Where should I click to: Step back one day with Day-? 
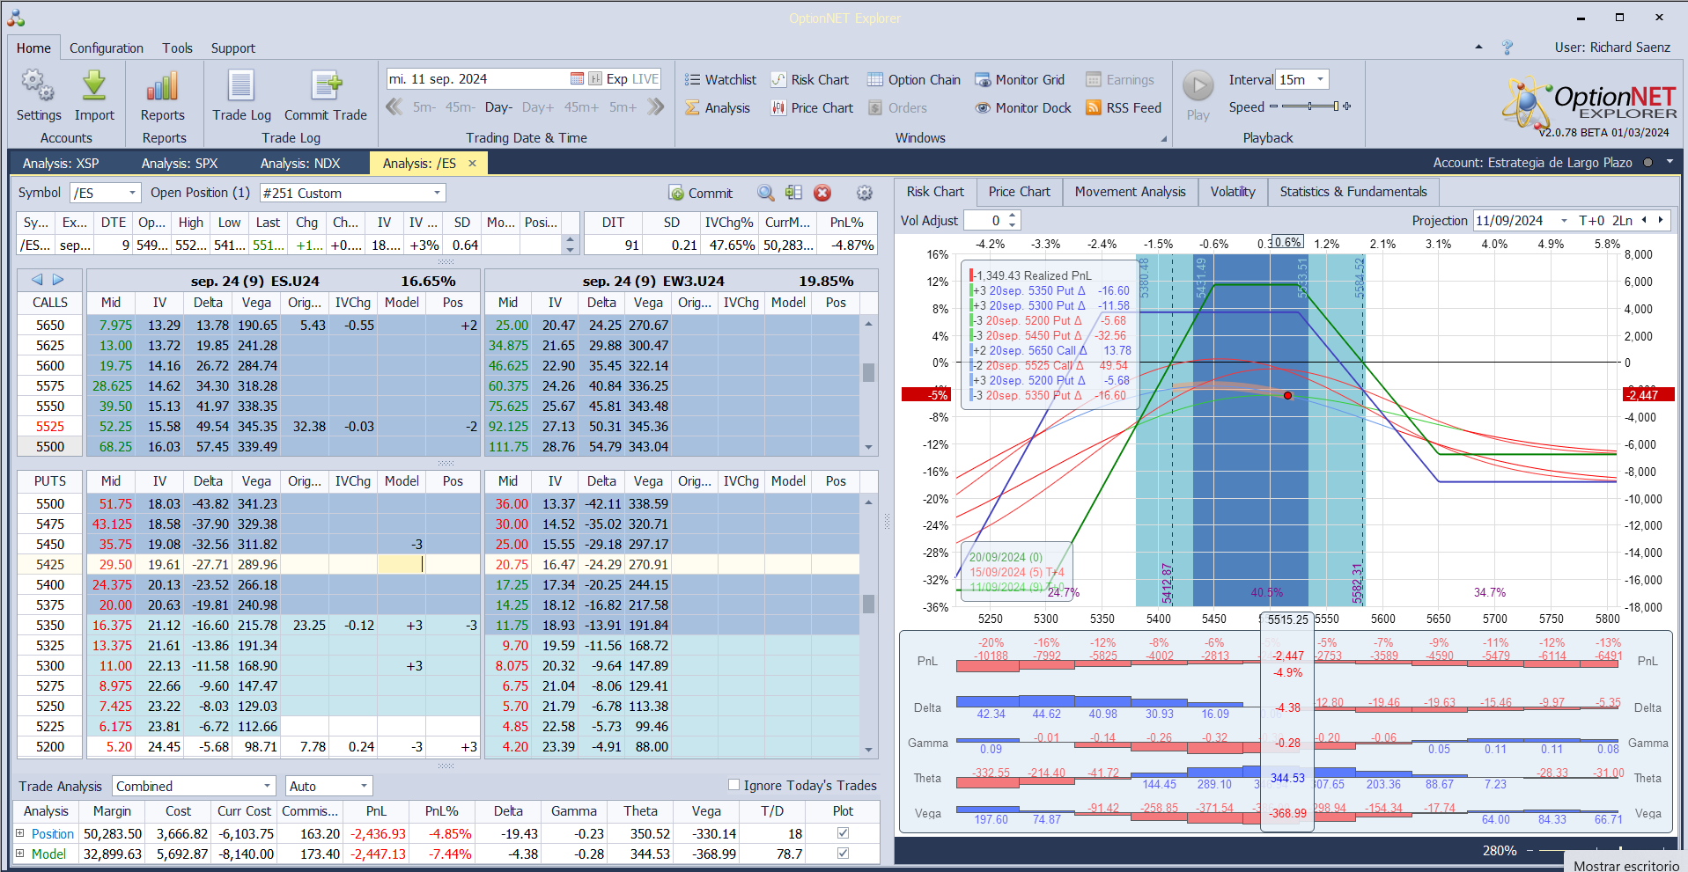[x=498, y=107]
